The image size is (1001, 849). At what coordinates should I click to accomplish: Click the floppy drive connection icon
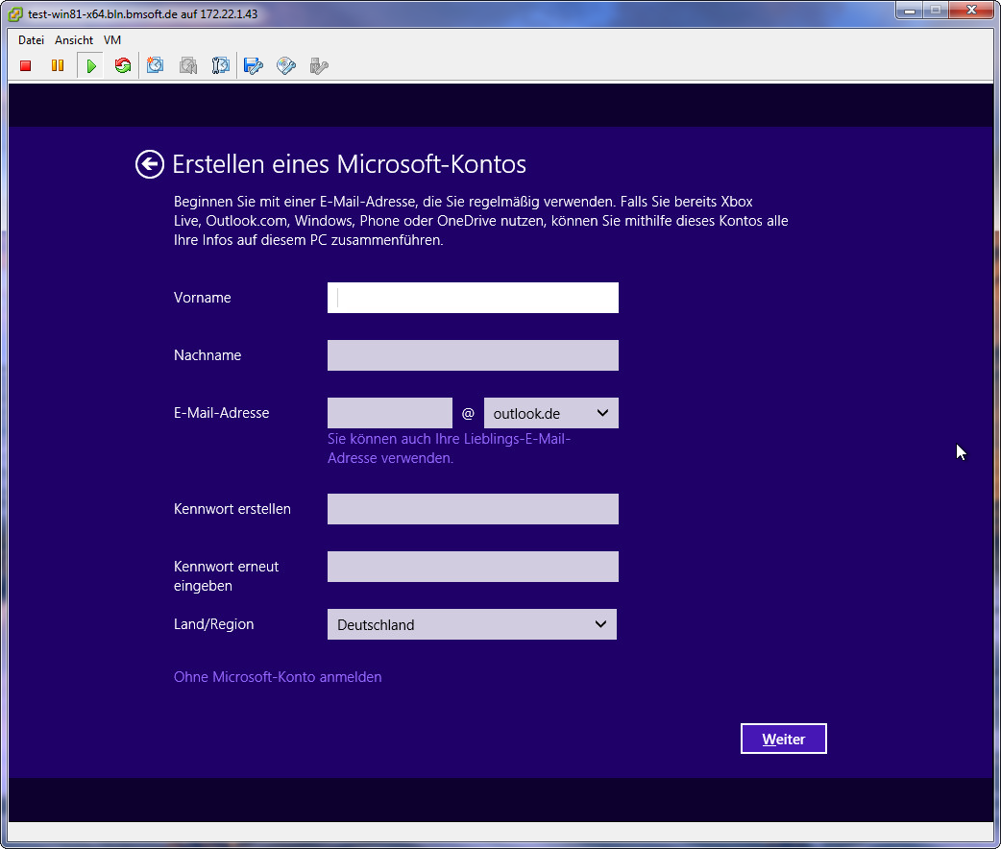pyautogui.click(x=254, y=65)
